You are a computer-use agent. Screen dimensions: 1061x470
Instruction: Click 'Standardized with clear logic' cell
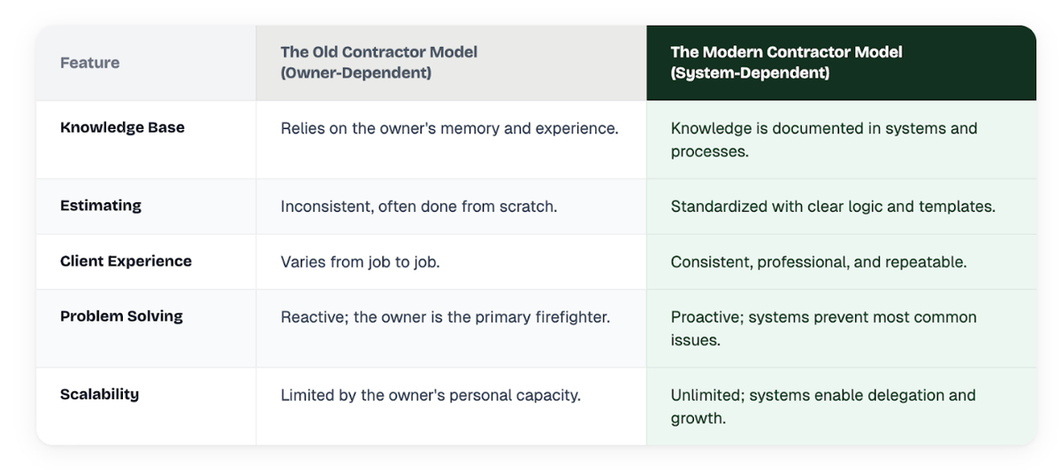pyautogui.click(x=833, y=206)
